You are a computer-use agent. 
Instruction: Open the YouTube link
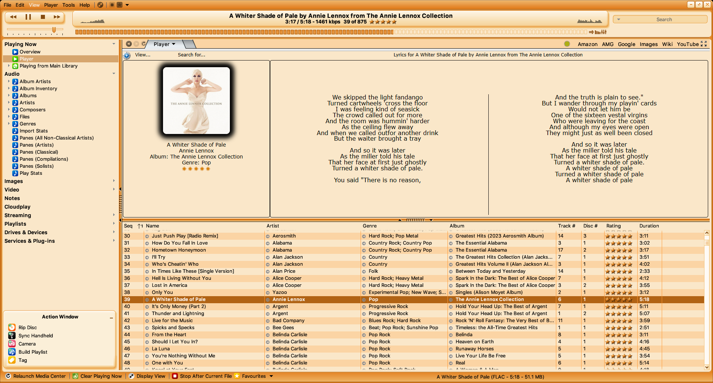[x=688, y=44]
